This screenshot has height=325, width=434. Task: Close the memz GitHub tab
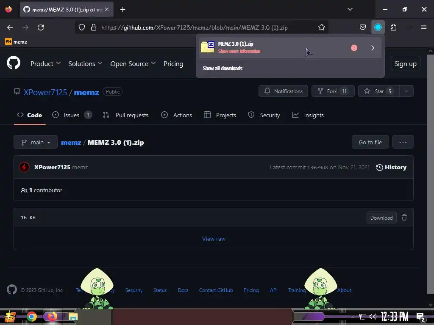pos(107,9)
